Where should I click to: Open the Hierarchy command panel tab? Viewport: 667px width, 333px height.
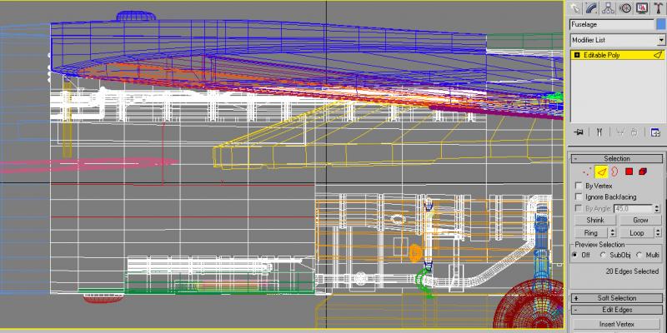click(x=609, y=7)
